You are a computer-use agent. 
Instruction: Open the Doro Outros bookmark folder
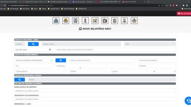25,9
